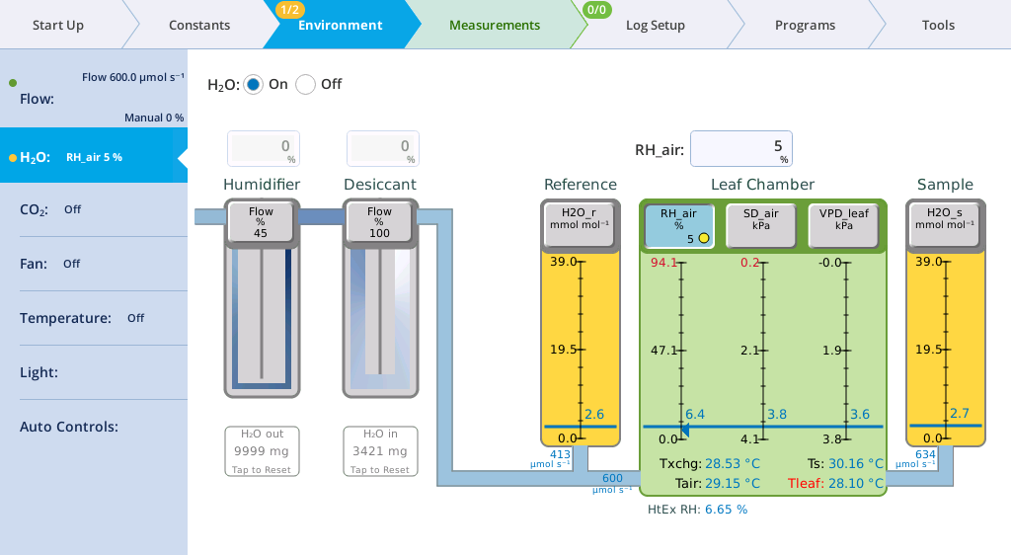The image size is (1011, 555).
Task: Click the H2O_s sample button
Action: [945, 223]
